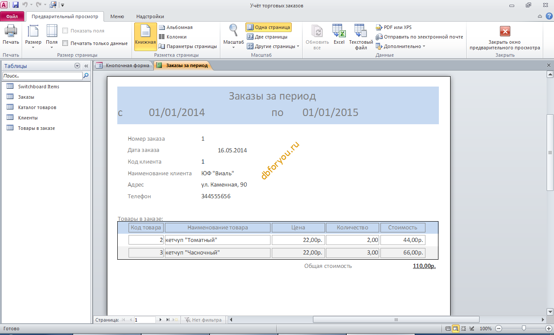Open the undo history dropdown arrow
The width and height of the screenshot is (554, 335).
[x=31, y=5]
